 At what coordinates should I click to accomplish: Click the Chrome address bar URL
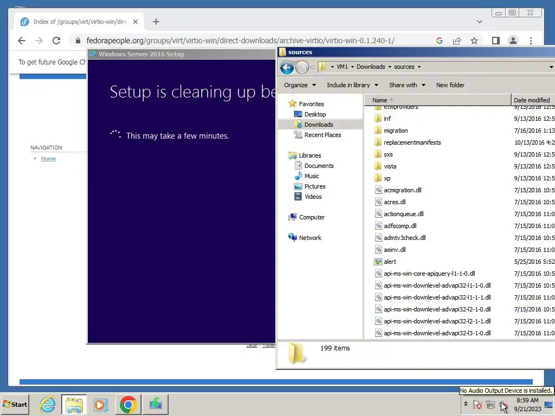point(240,41)
